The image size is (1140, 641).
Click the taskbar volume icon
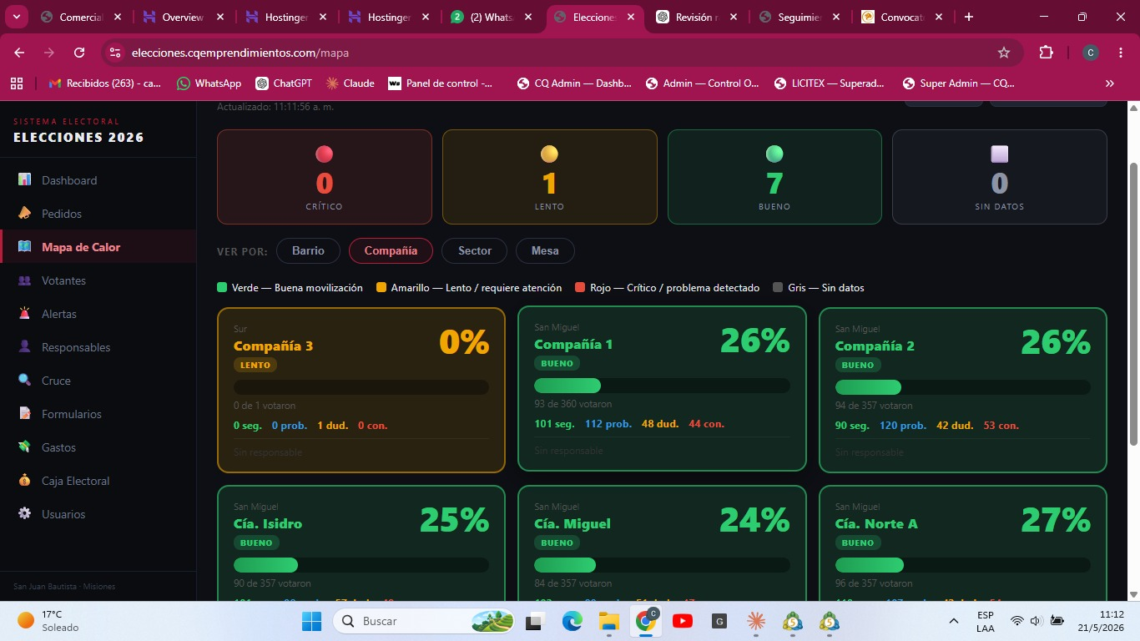(x=1036, y=621)
